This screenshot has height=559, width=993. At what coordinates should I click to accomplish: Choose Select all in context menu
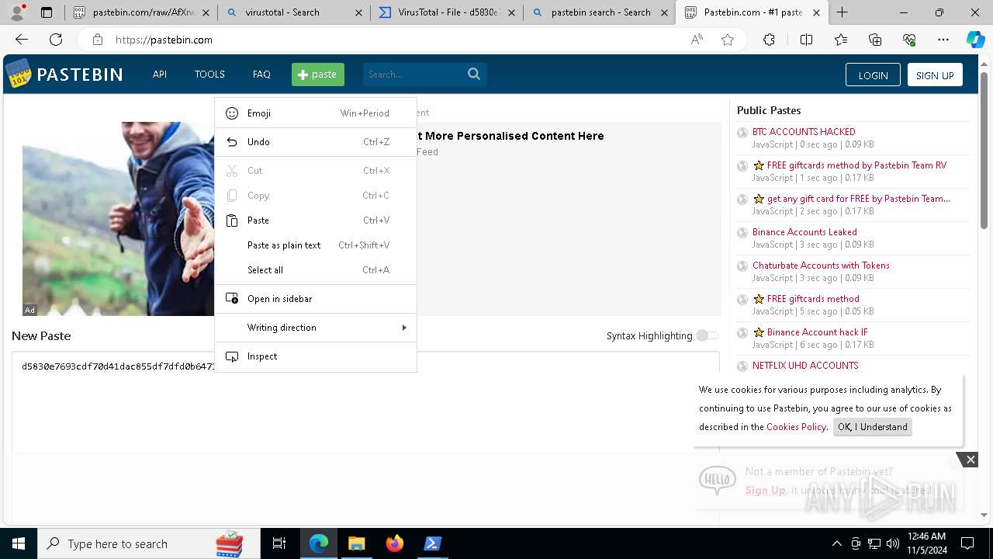click(316, 270)
